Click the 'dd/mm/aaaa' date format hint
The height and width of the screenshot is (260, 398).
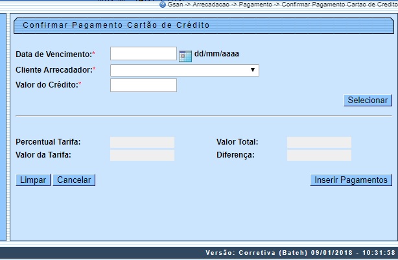217,54
